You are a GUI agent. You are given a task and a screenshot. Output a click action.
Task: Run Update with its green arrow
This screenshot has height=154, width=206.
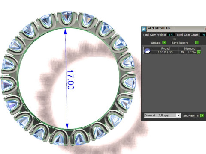tap(164, 43)
